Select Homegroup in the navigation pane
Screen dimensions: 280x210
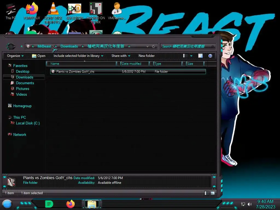coord(22,106)
